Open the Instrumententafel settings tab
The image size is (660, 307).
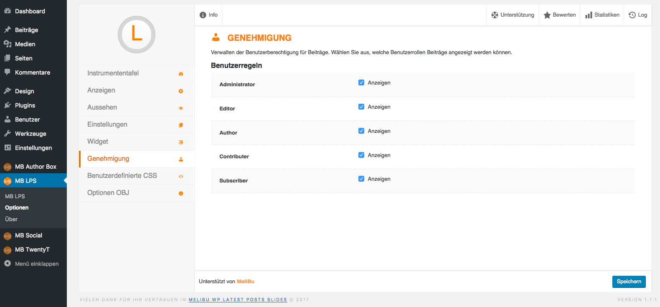(113, 73)
